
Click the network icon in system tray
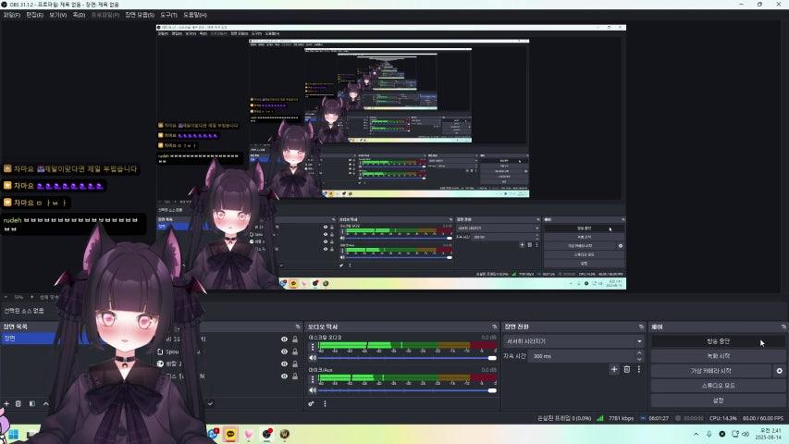[735, 434]
